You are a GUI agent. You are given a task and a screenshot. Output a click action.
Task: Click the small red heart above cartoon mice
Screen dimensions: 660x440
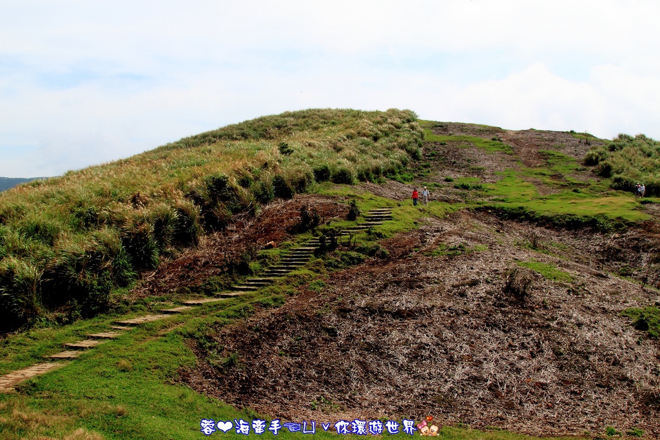pos(429,419)
